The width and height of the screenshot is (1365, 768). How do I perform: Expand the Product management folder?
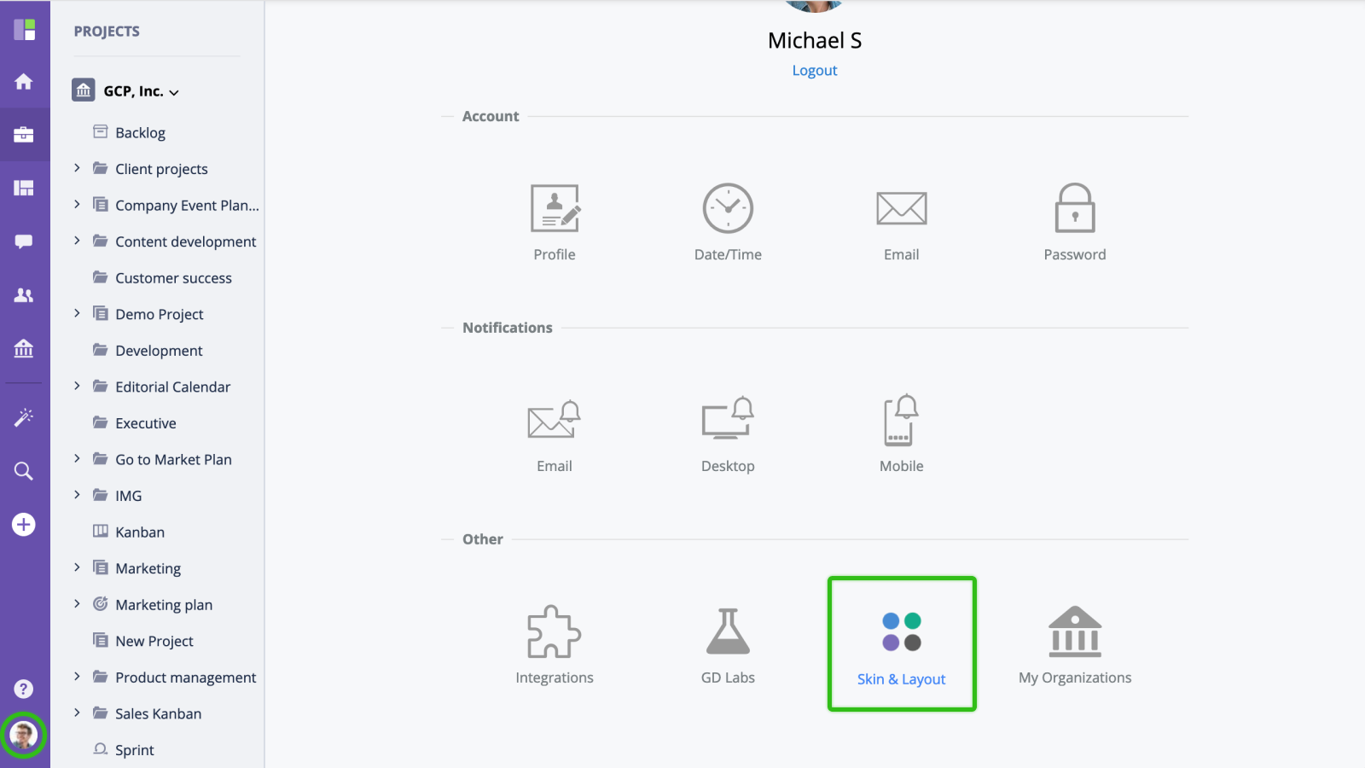[77, 676]
